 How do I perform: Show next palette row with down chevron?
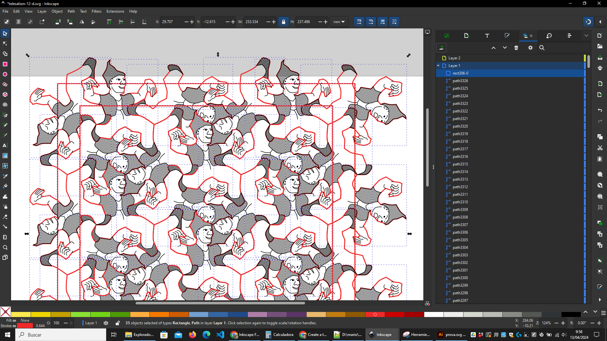595,312
